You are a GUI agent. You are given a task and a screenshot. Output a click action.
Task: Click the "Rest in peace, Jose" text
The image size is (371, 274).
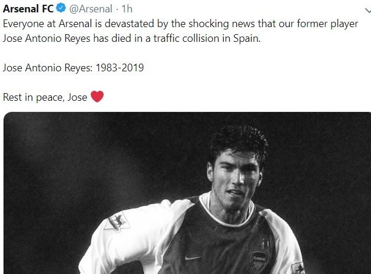click(x=45, y=97)
